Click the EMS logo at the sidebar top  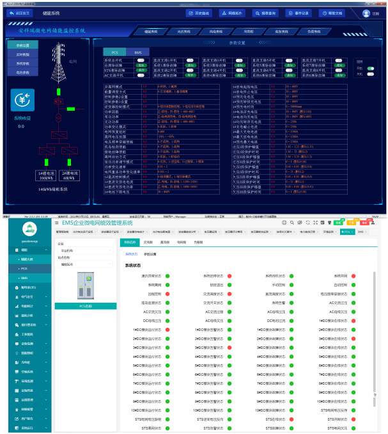pyautogui.click(x=29, y=229)
